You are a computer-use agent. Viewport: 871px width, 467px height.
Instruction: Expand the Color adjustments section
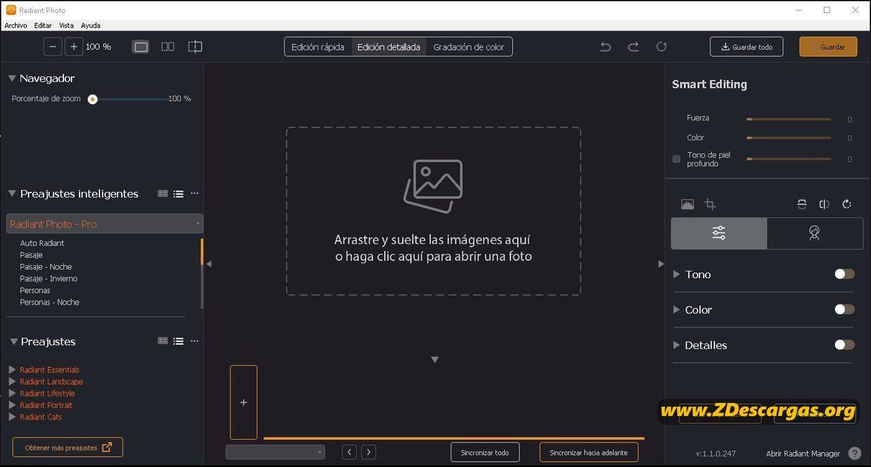(676, 309)
